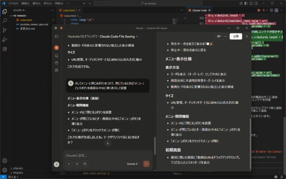The height and width of the screenshot is (179, 286).
Task: Open remote window button in status bar
Action: 3,177
